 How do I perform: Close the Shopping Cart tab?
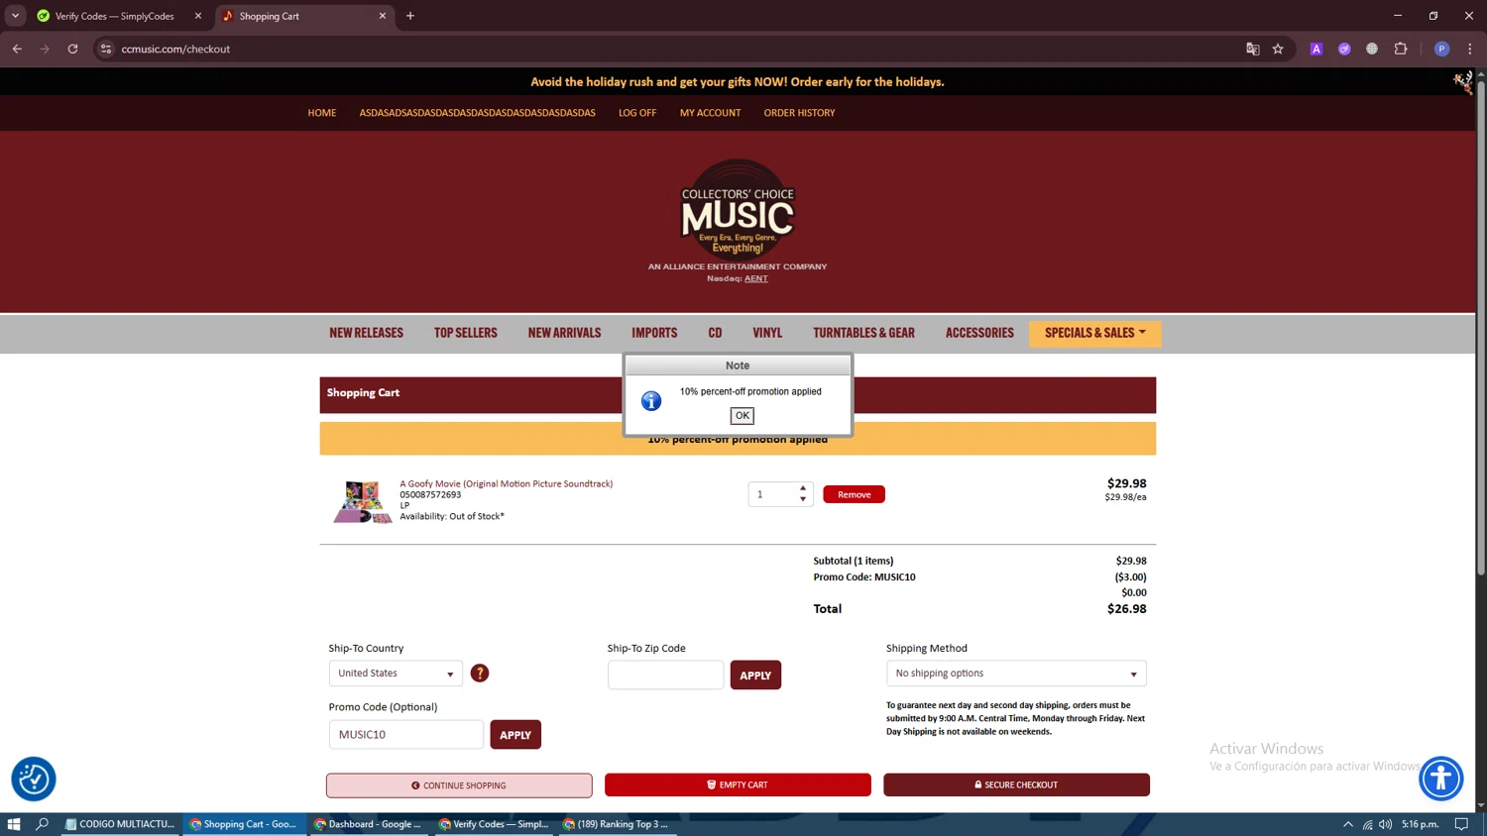click(x=383, y=16)
